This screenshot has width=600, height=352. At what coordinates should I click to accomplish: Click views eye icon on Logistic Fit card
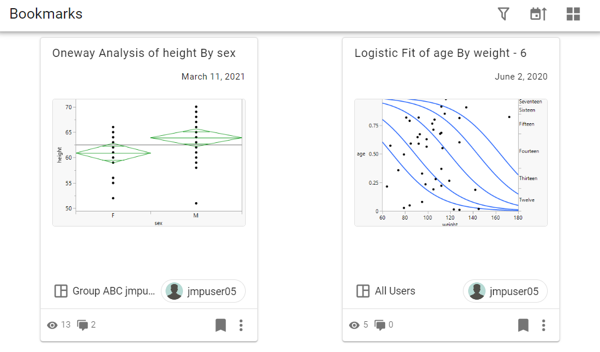click(x=354, y=325)
